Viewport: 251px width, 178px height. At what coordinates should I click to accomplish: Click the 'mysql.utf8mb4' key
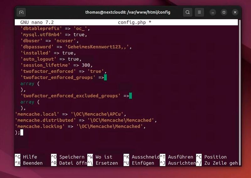click(41, 35)
